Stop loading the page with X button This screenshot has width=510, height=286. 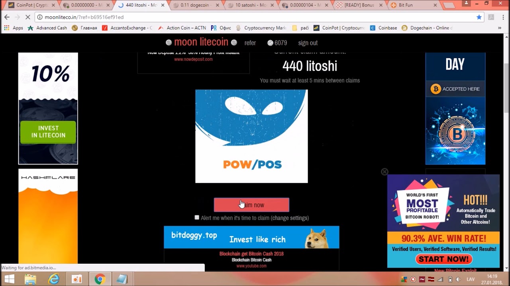27,17
